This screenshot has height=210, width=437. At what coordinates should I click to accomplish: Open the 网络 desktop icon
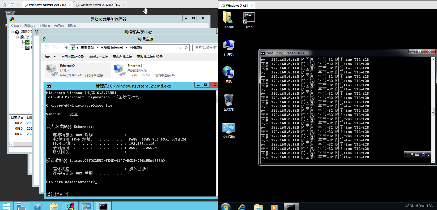(x=228, y=75)
